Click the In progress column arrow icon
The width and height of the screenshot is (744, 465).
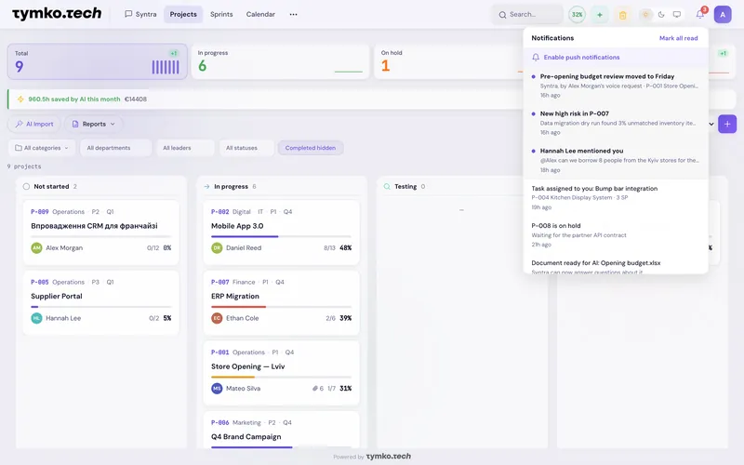pyautogui.click(x=206, y=187)
